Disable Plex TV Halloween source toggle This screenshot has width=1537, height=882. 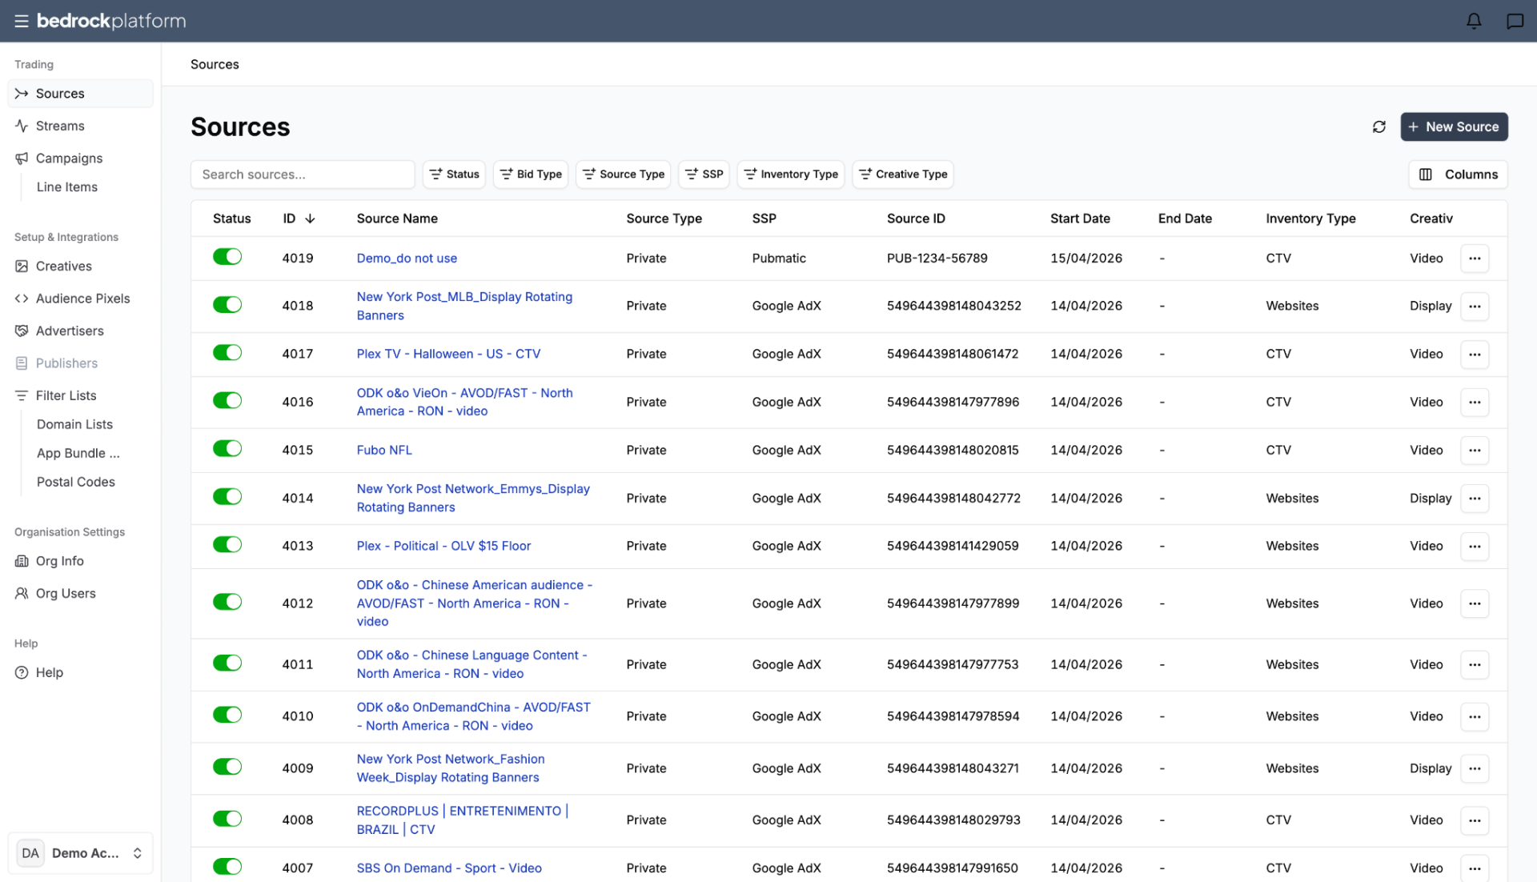coord(227,353)
